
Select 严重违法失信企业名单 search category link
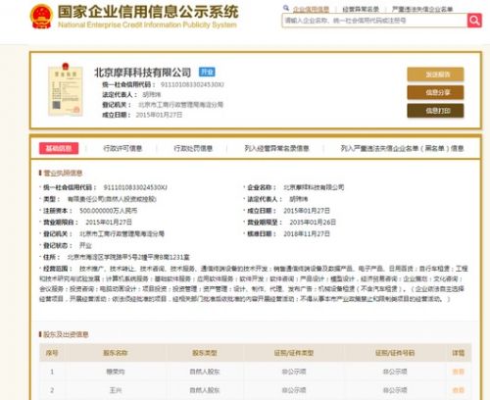[422, 9]
